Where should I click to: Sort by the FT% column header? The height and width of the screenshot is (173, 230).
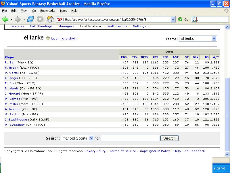coord(135,57)
